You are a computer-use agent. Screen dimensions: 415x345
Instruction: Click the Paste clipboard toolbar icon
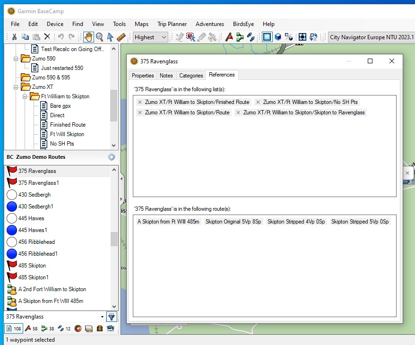[x=36, y=37]
